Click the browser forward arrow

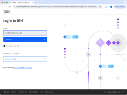[x=6, y=7]
